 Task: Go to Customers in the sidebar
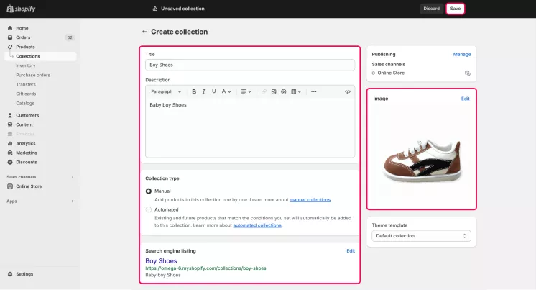[x=27, y=115]
